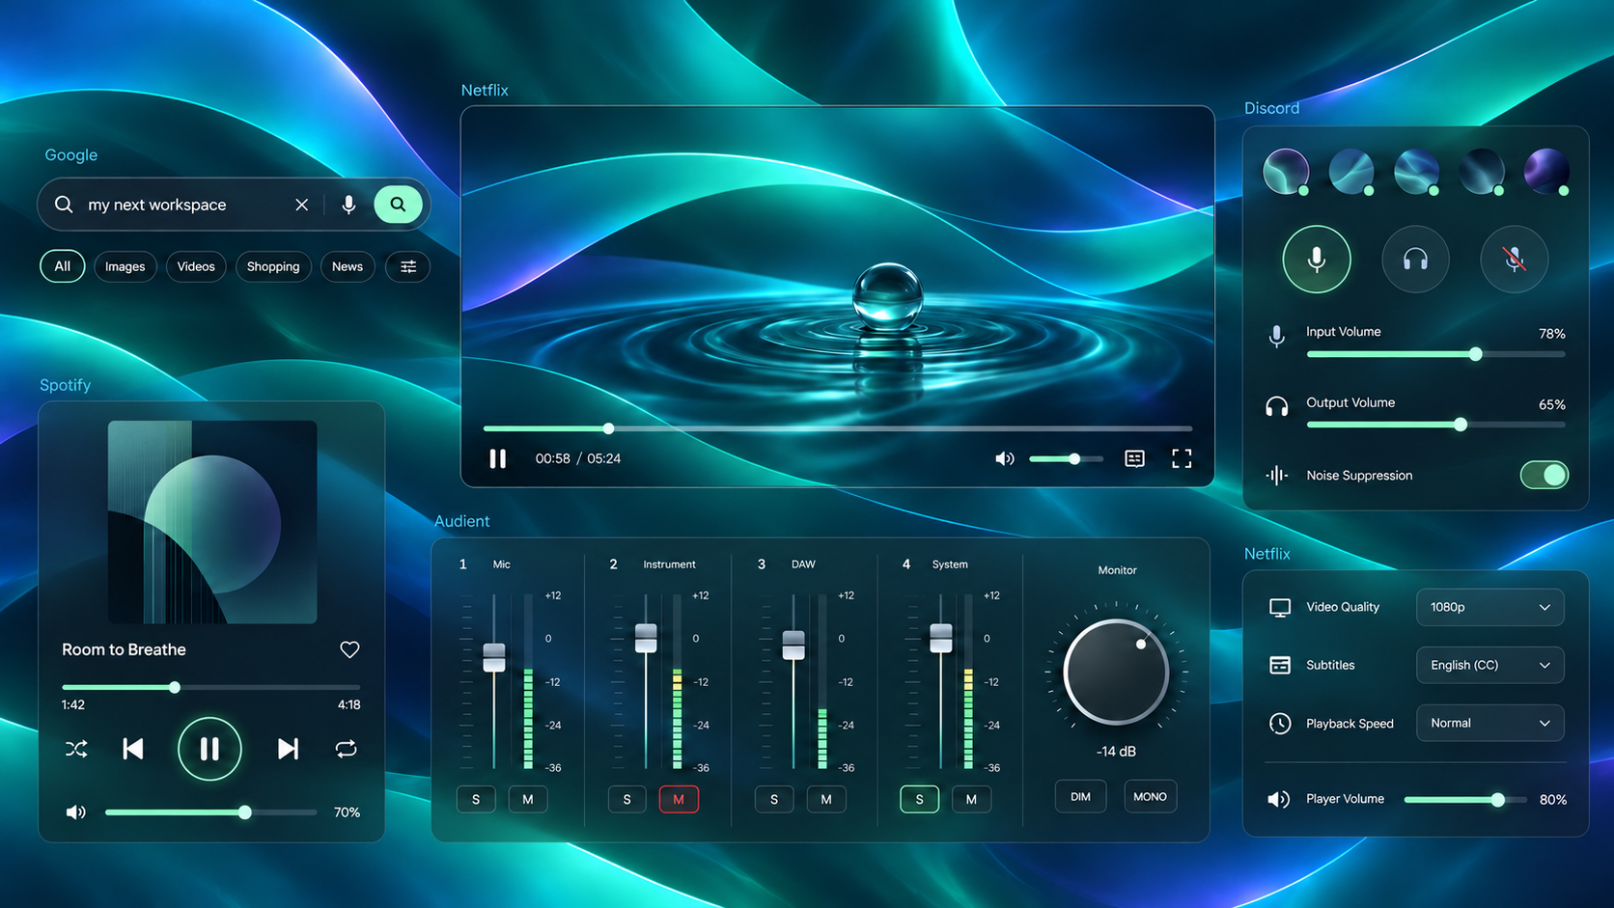
Task: Disable solo on System channel 4
Action: [919, 799]
